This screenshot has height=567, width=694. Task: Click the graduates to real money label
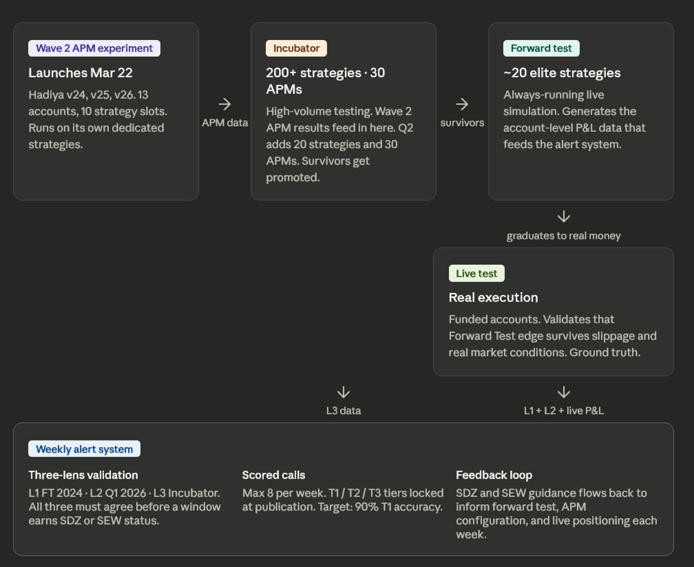563,236
